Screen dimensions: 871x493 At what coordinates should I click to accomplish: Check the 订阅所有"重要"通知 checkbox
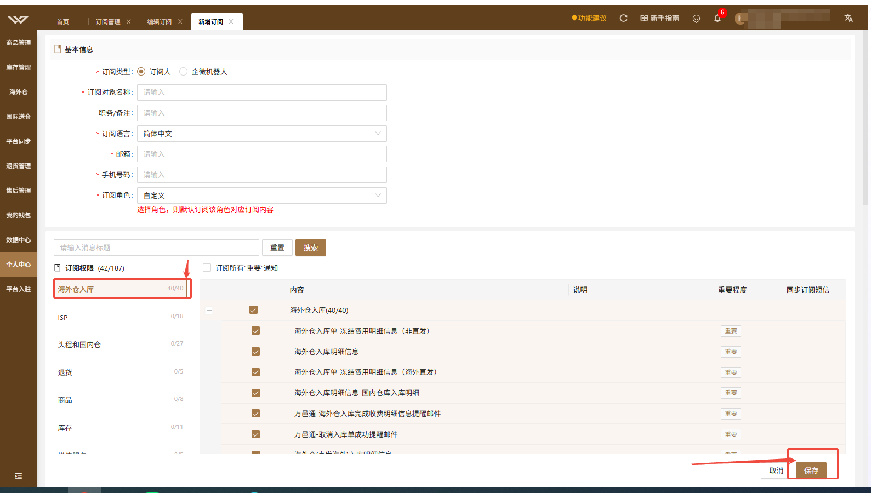tap(207, 268)
